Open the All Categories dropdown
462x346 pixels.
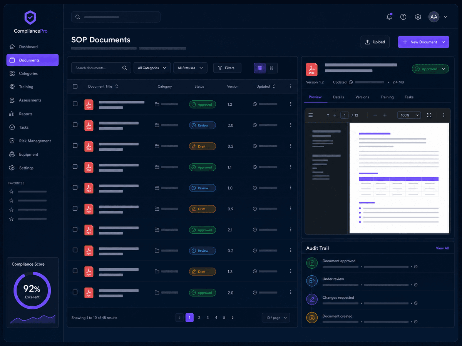click(x=152, y=68)
